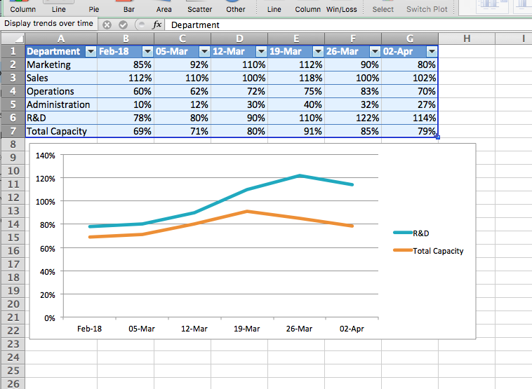
Task: Open the 05-Mar column filter dropdown
Action: coord(204,51)
